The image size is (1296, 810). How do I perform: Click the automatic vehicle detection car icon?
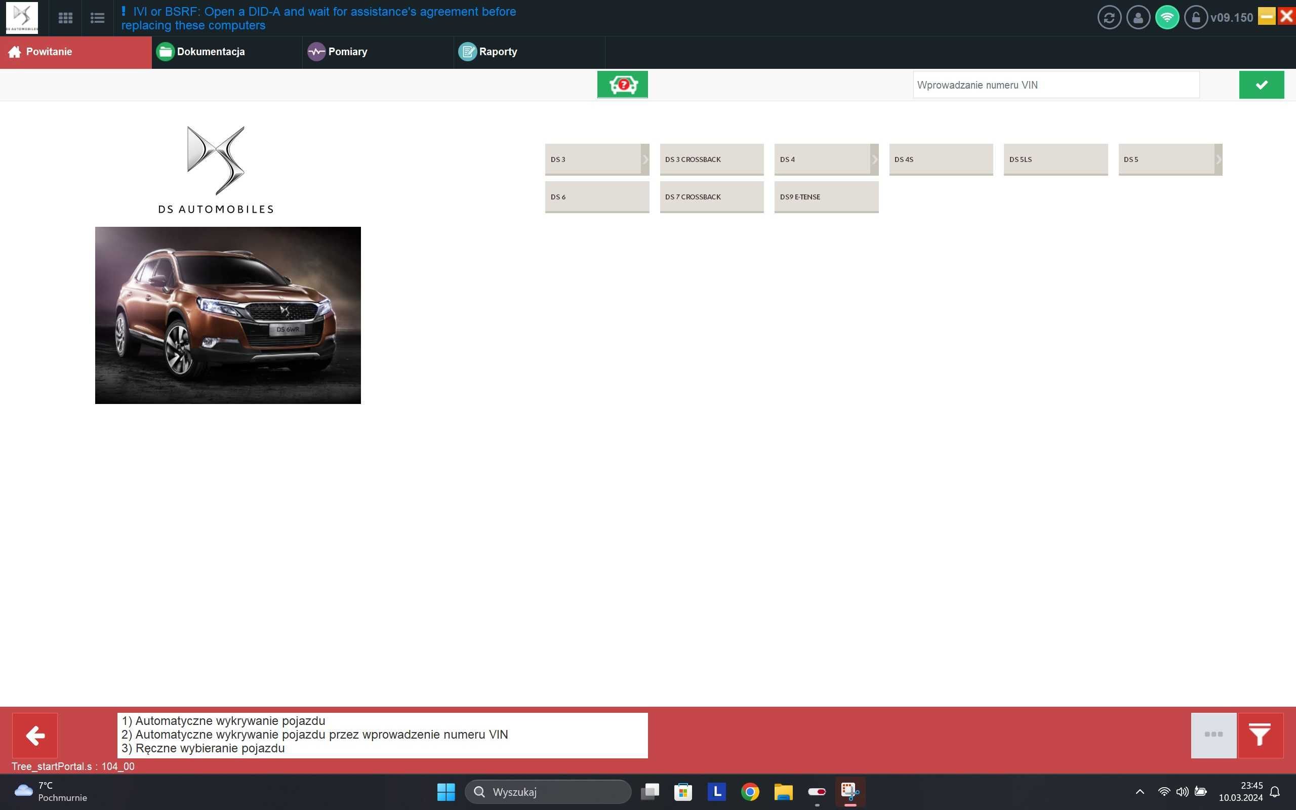622,85
